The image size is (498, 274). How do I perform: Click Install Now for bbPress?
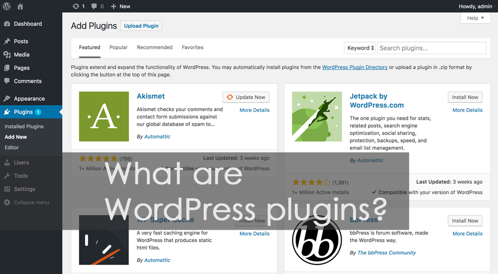coord(465,221)
